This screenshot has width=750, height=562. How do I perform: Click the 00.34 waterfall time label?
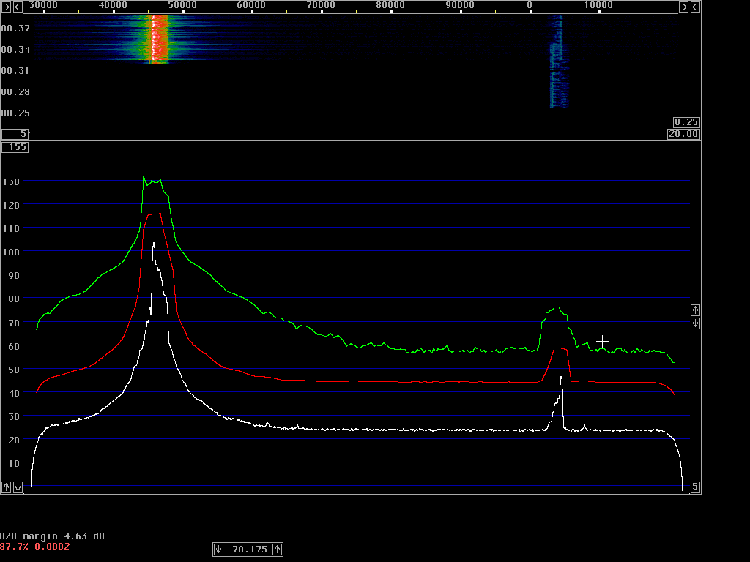coord(15,50)
